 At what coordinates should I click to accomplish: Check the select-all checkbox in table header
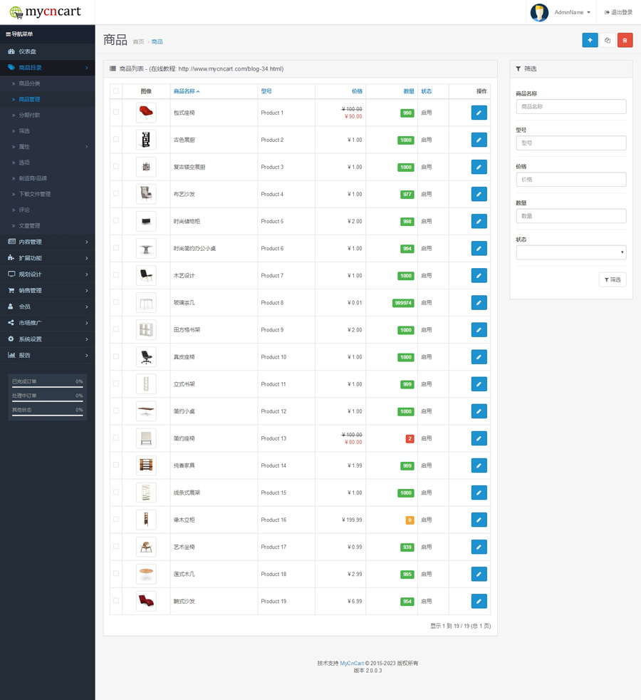(x=116, y=91)
